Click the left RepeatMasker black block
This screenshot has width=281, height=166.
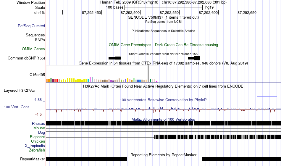(87, 159)
